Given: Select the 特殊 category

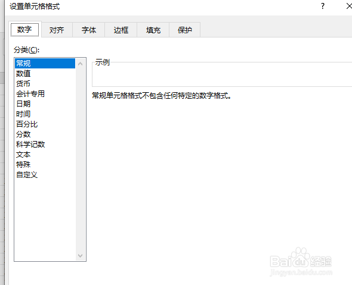Looking at the screenshot, I should pos(45,165).
